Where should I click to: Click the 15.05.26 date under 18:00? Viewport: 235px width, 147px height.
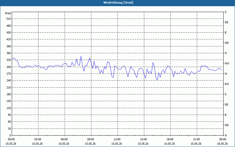[x=169, y=144]
